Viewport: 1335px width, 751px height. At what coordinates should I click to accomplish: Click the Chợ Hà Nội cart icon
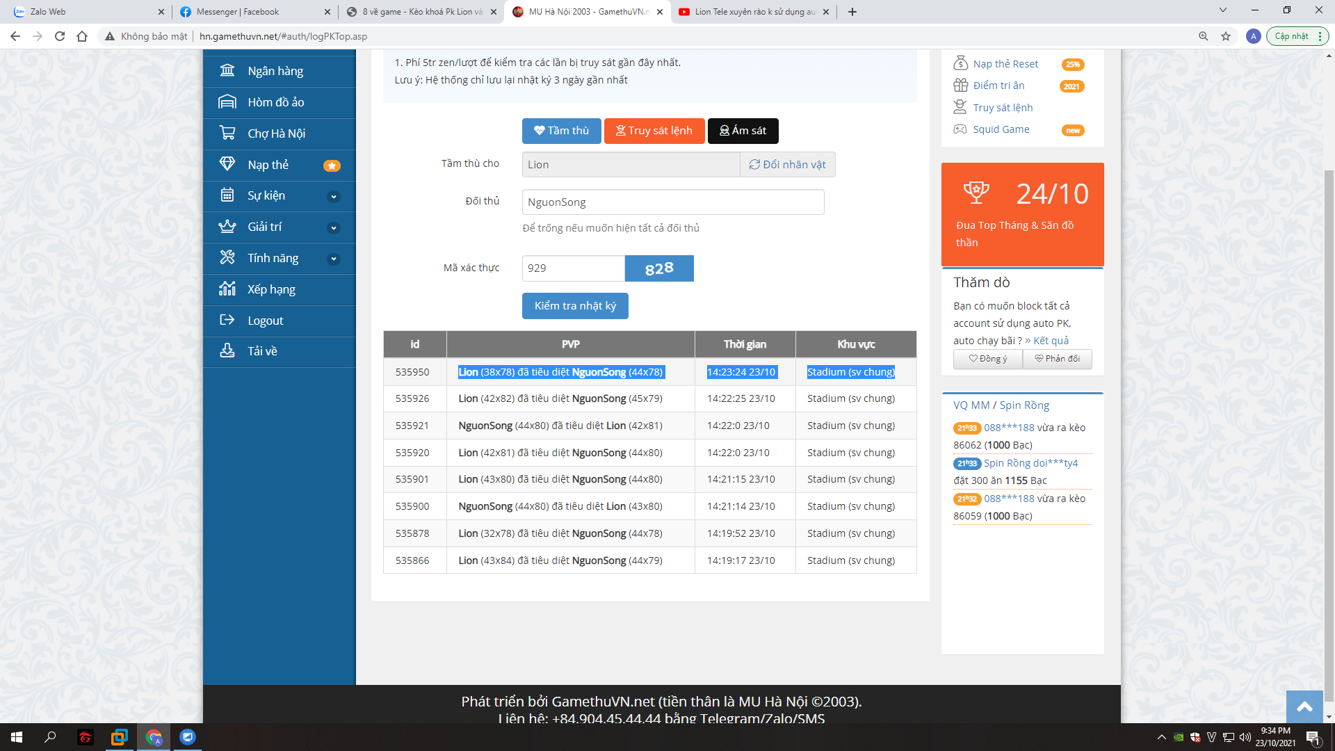(227, 133)
